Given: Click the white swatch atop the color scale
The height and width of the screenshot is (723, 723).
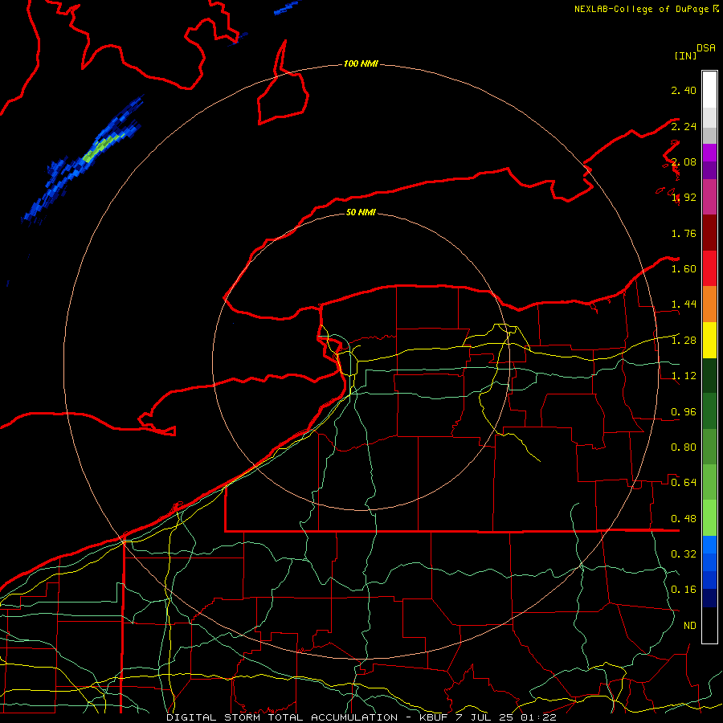Looking at the screenshot, I should pos(709,89).
